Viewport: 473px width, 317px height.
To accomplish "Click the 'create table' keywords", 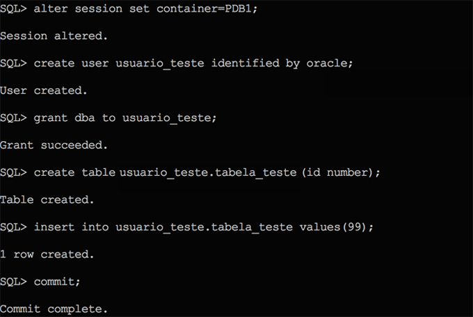I will coord(74,172).
